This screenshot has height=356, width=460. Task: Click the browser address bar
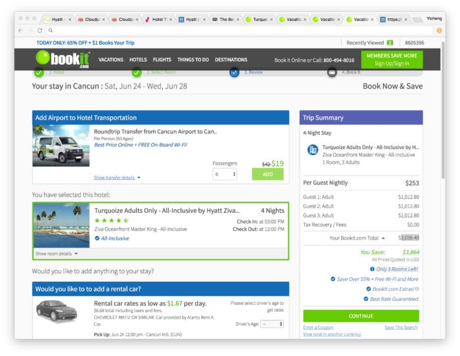pos(241,30)
